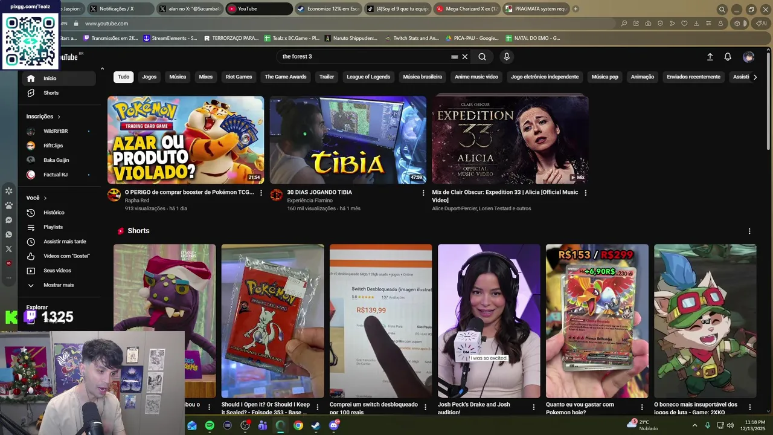This screenshot has width=773, height=435.
Task: Open Spotify from the taskbar
Action: [x=210, y=425]
